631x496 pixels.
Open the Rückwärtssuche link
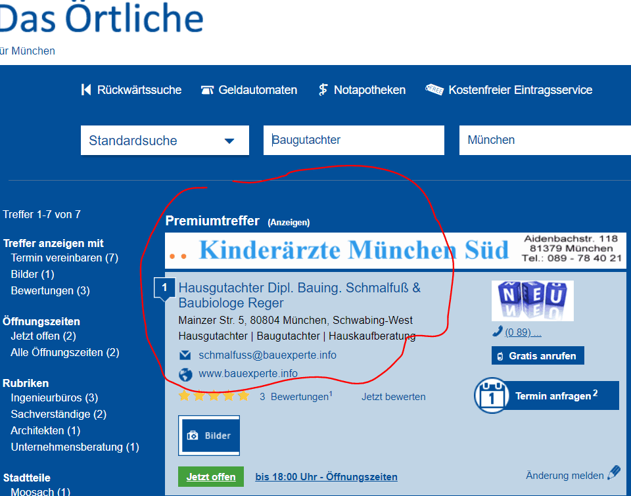point(139,90)
